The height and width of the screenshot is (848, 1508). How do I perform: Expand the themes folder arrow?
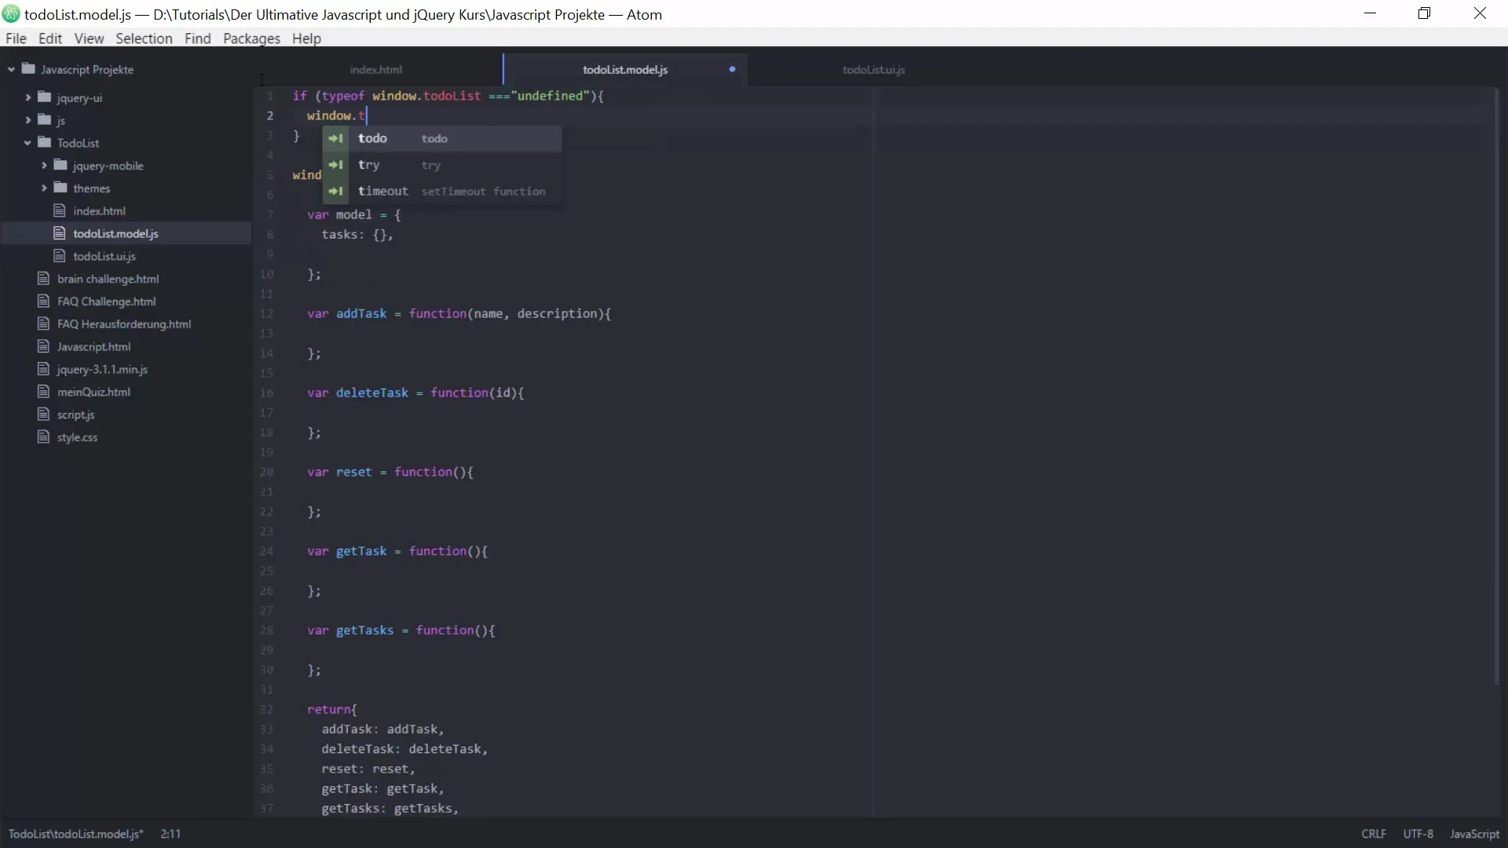tap(44, 188)
